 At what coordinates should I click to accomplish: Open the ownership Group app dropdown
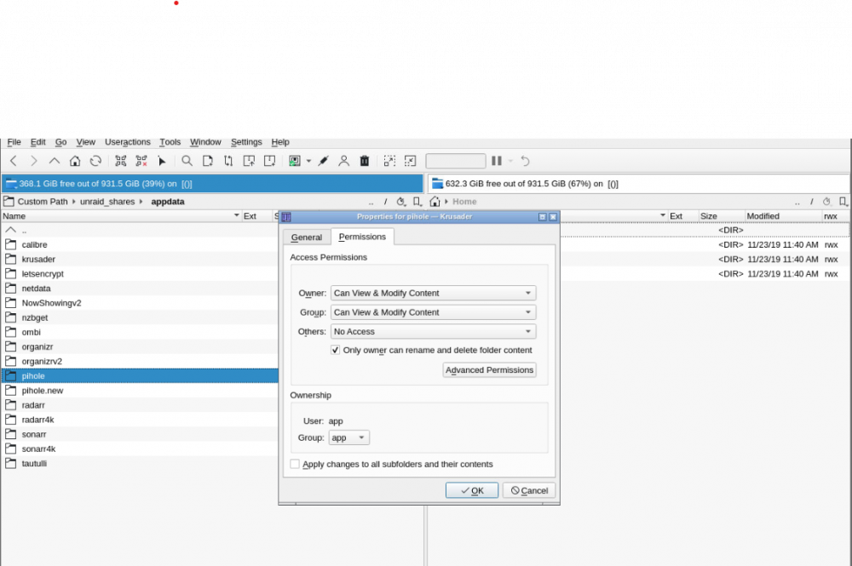pos(348,437)
